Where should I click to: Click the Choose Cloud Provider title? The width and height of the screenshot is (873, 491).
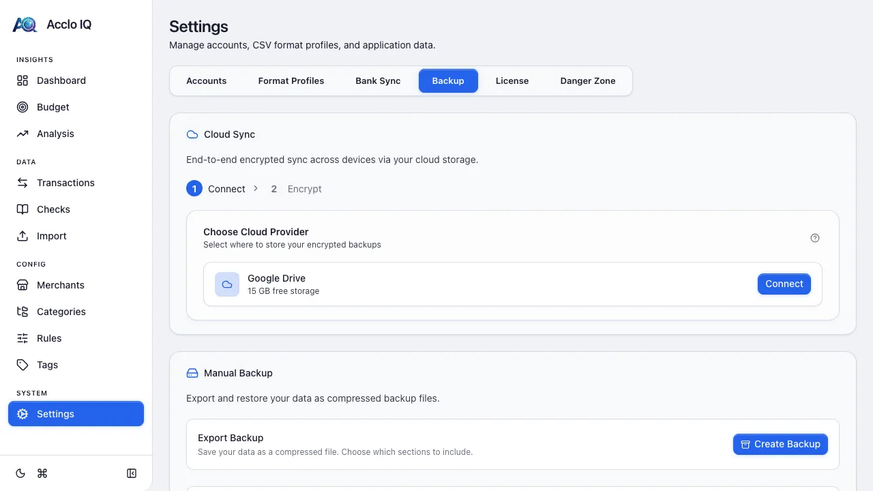point(256,232)
